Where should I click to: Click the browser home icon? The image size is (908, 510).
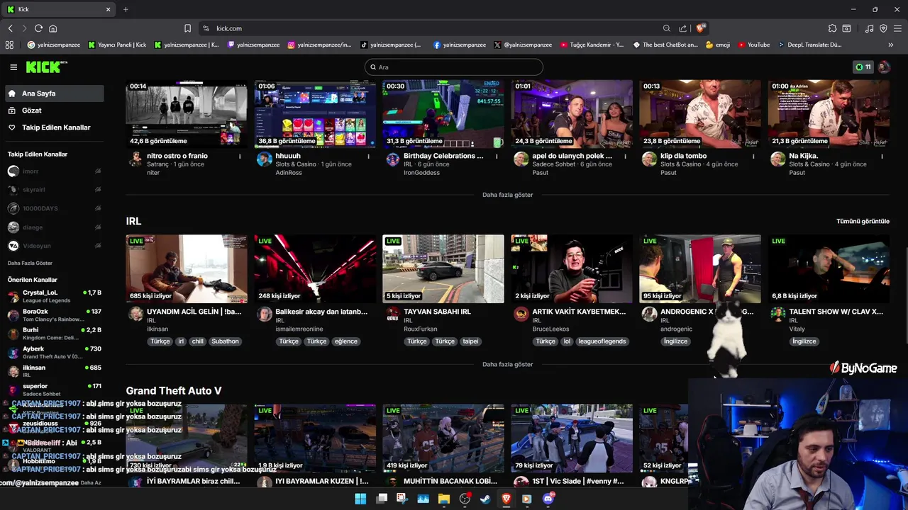click(52, 28)
